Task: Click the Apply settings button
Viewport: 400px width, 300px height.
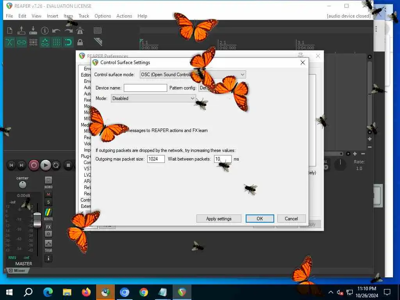Action: tap(219, 219)
